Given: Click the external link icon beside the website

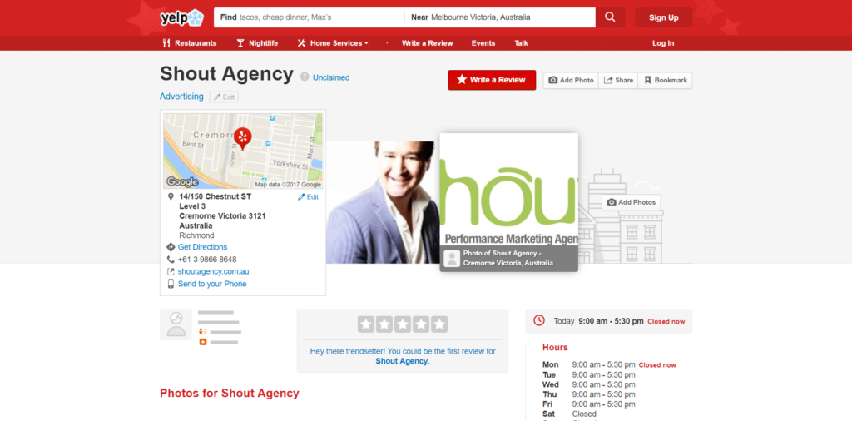Looking at the screenshot, I should point(171,271).
